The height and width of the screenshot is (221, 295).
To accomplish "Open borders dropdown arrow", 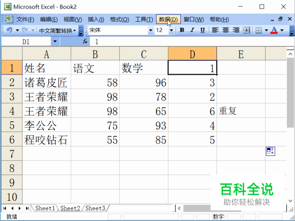I will pos(266,30).
